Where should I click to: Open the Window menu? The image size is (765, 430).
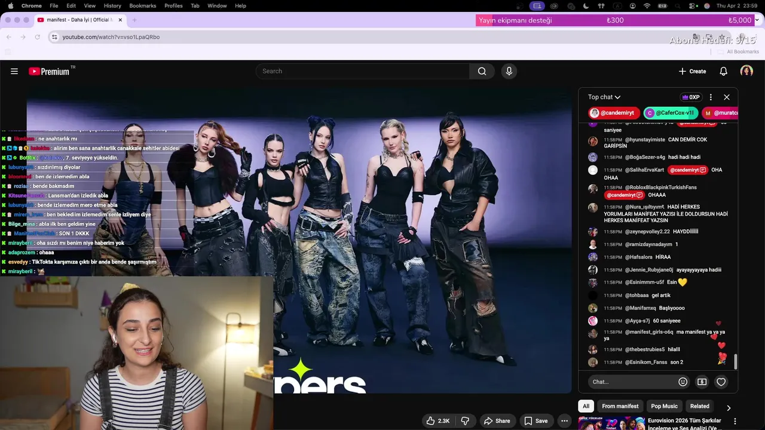(217, 5)
